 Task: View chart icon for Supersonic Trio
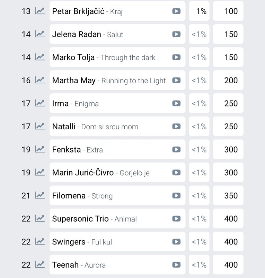click(40, 219)
